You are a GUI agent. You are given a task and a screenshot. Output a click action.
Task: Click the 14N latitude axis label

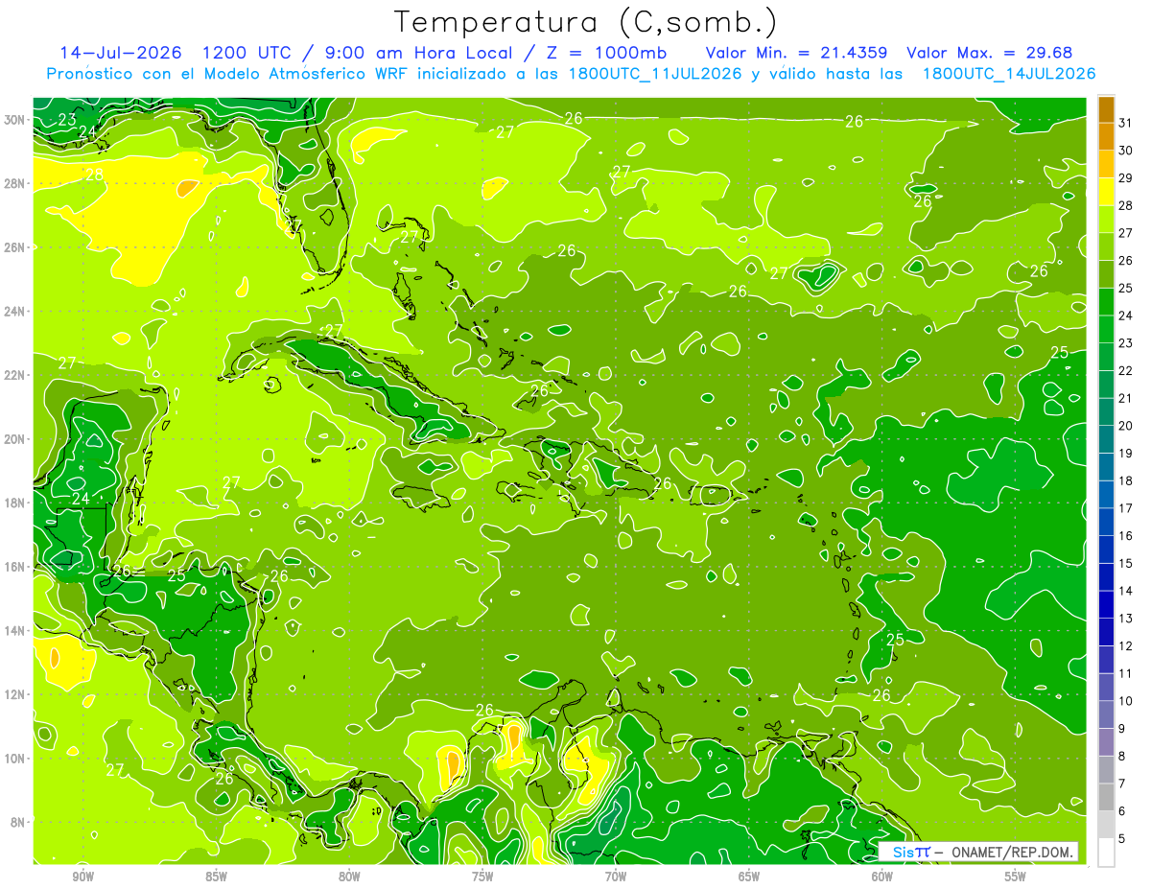click(15, 630)
